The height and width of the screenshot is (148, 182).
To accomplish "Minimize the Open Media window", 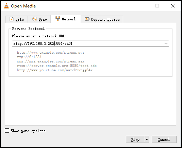I will [x=142, y=6].
